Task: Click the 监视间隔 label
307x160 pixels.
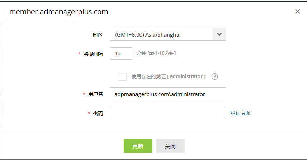Action: click(93, 54)
